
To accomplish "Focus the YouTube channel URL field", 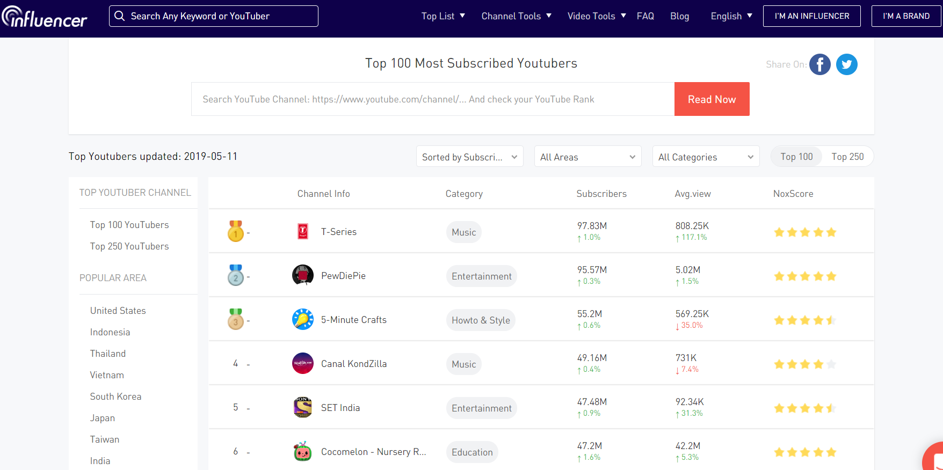I will [x=433, y=99].
